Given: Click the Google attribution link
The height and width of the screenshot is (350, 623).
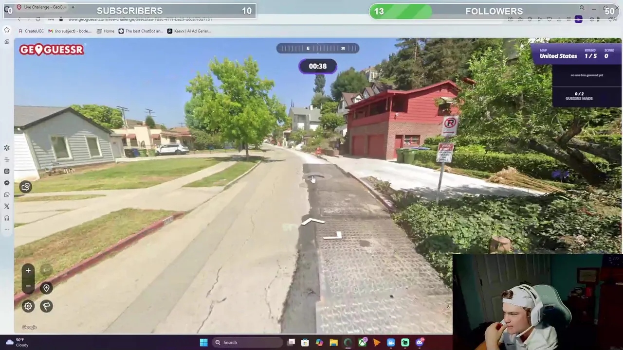Looking at the screenshot, I should (x=29, y=327).
